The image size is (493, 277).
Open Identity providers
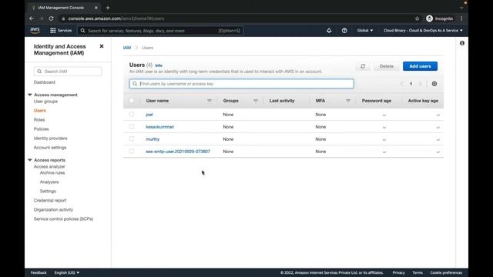(50, 138)
